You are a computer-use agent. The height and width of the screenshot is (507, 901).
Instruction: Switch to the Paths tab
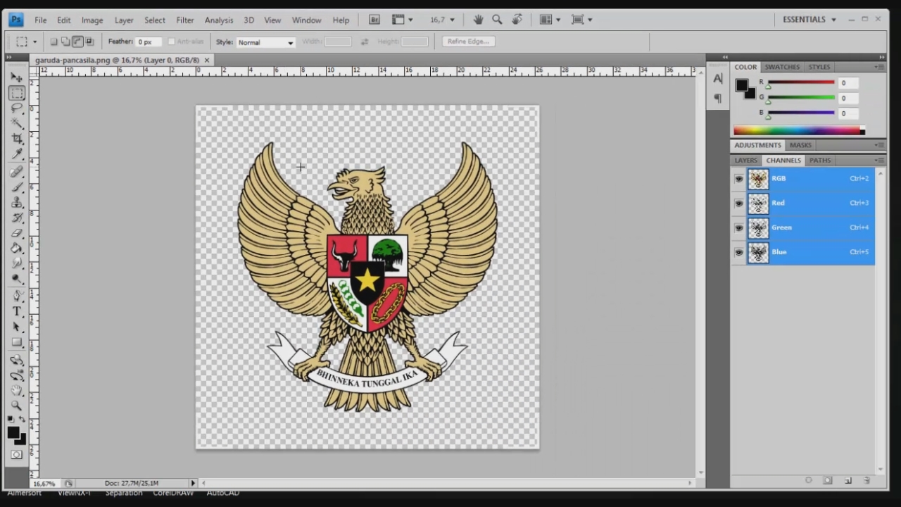pyautogui.click(x=819, y=161)
